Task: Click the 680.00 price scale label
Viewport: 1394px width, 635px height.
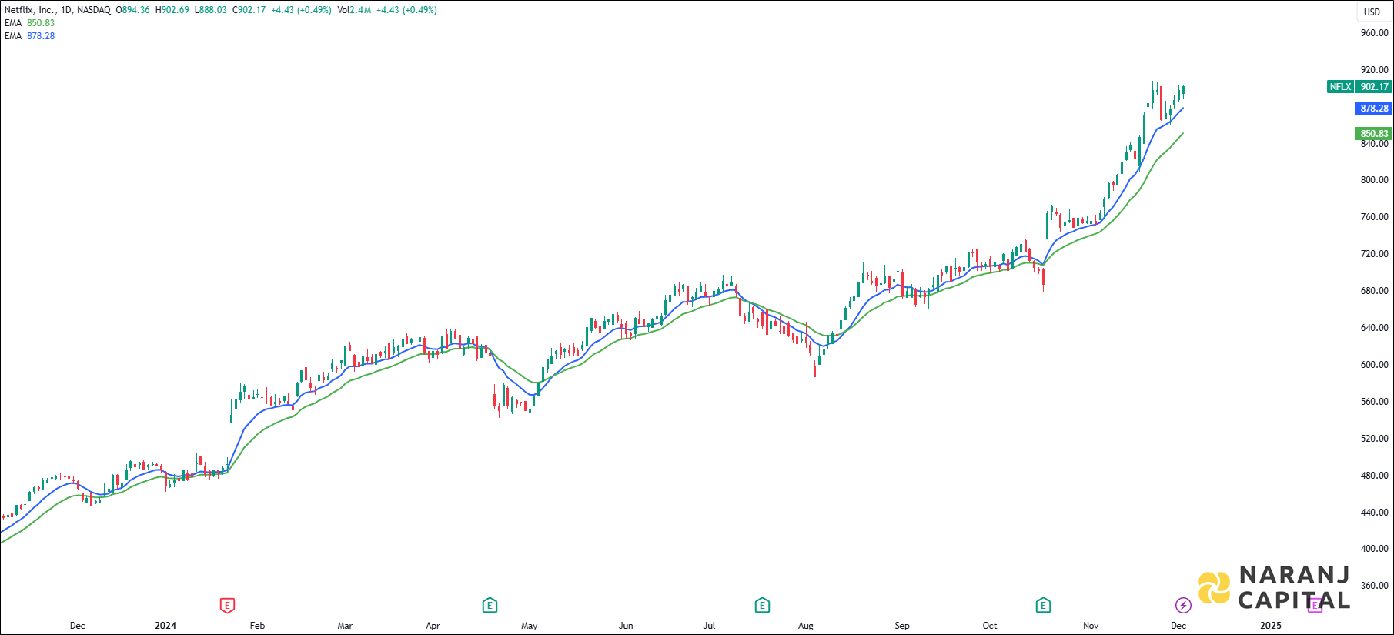Action: pyautogui.click(x=1374, y=291)
